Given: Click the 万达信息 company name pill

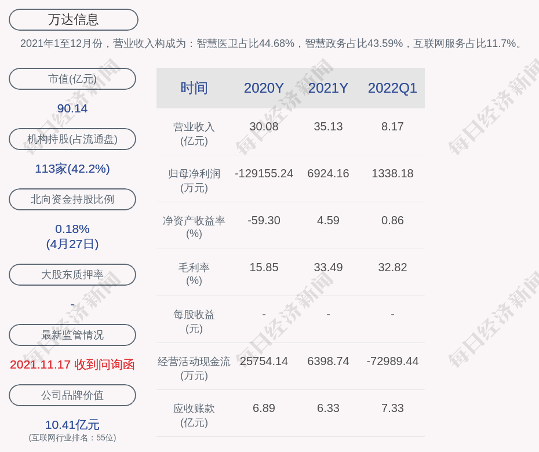Looking at the screenshot, I should click(x=74, y=20).
